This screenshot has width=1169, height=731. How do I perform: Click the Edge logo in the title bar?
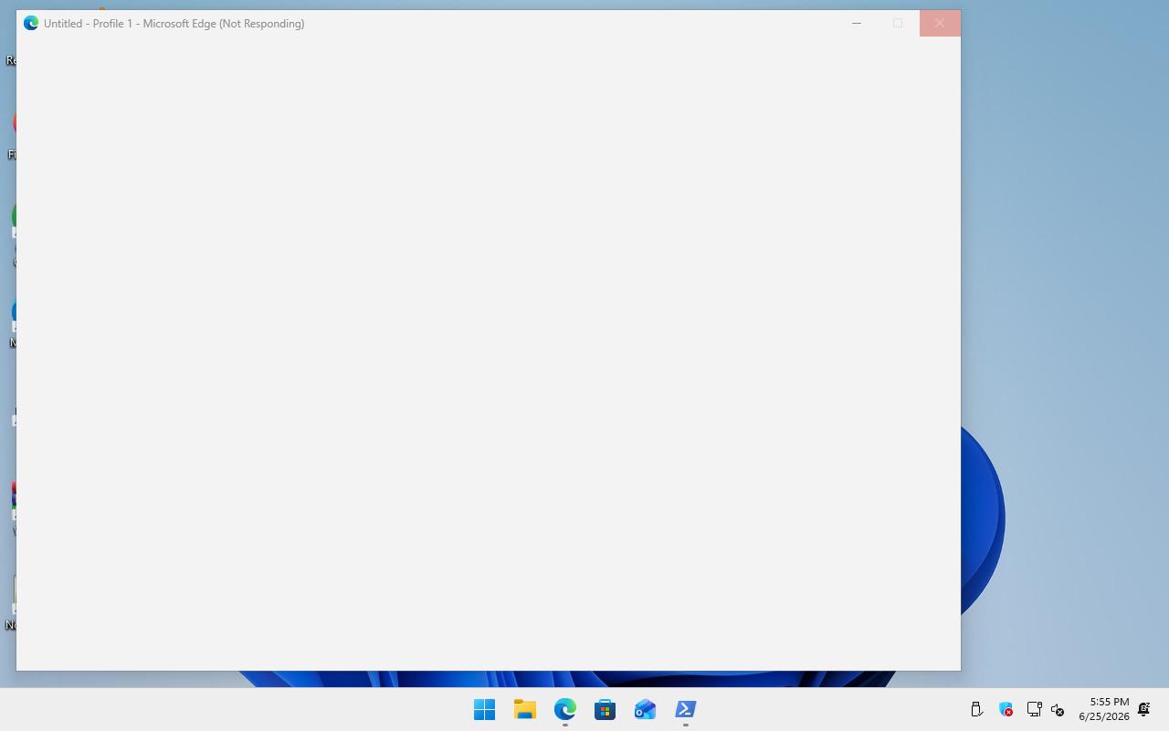click(31, 23)
